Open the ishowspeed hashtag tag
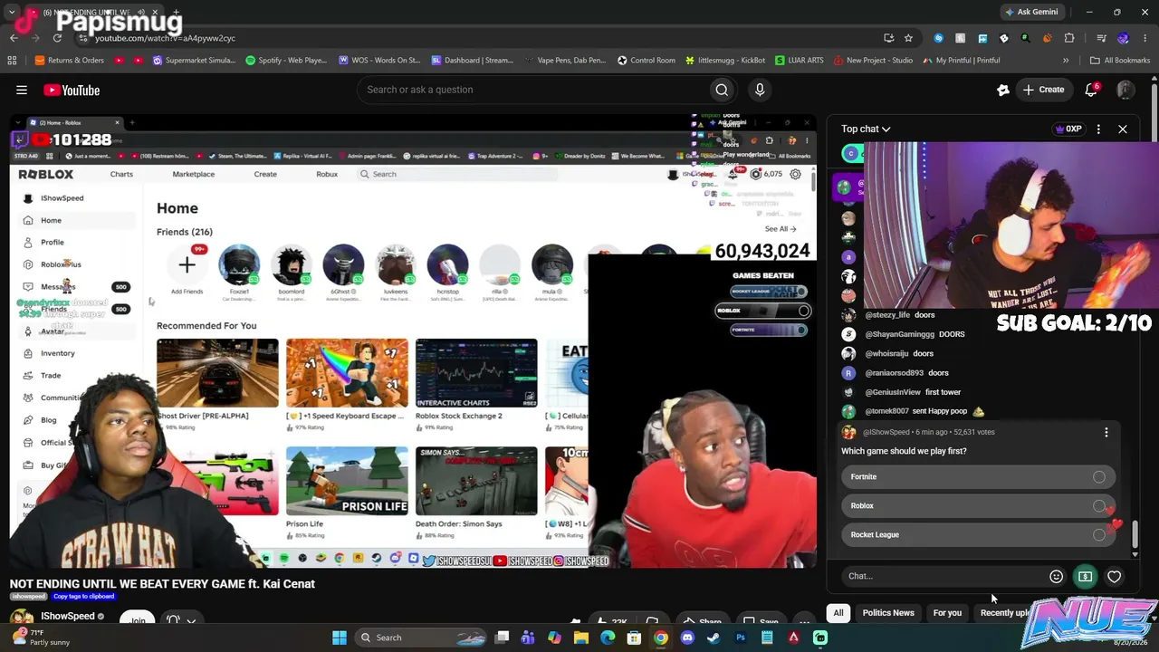Image resolution: width=1159 pixels, height=652 pixels. [28, 597]
